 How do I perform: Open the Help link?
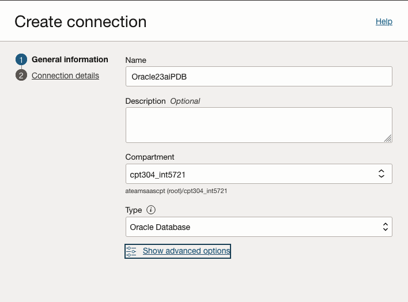(x=384, y=21)
